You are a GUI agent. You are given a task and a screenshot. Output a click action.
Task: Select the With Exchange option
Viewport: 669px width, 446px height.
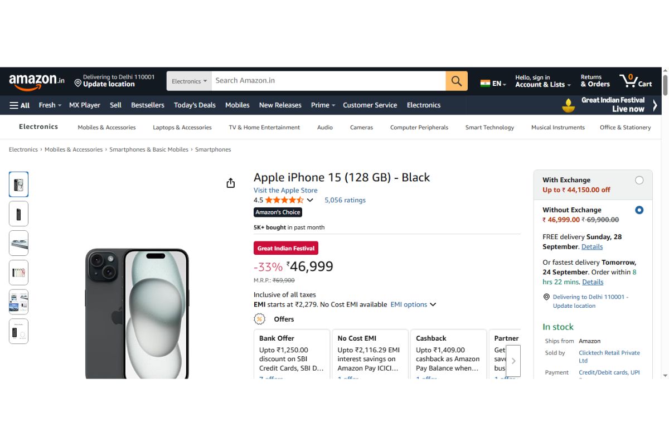(639, 180)
